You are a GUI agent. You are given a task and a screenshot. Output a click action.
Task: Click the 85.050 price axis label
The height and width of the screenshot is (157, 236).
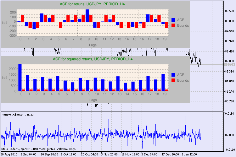coord(229,21)
